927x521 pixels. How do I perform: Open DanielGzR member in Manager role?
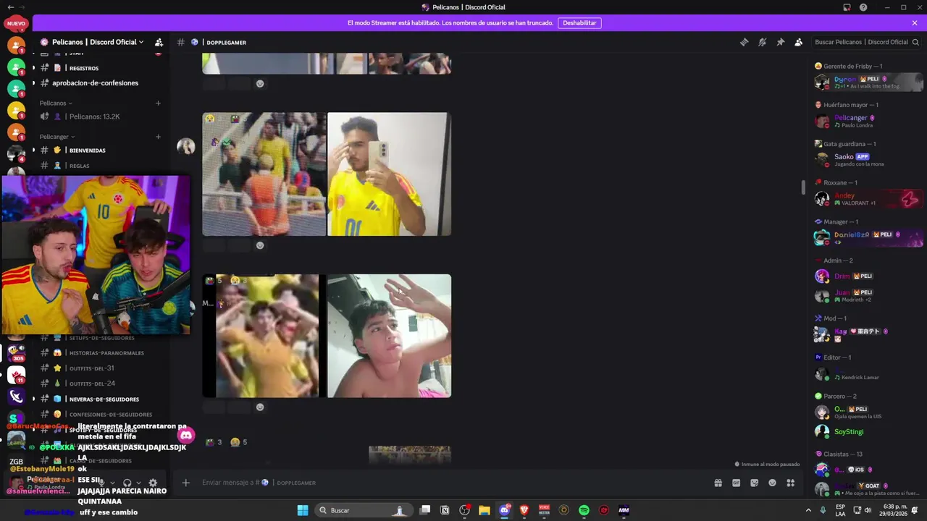point(868,237)
